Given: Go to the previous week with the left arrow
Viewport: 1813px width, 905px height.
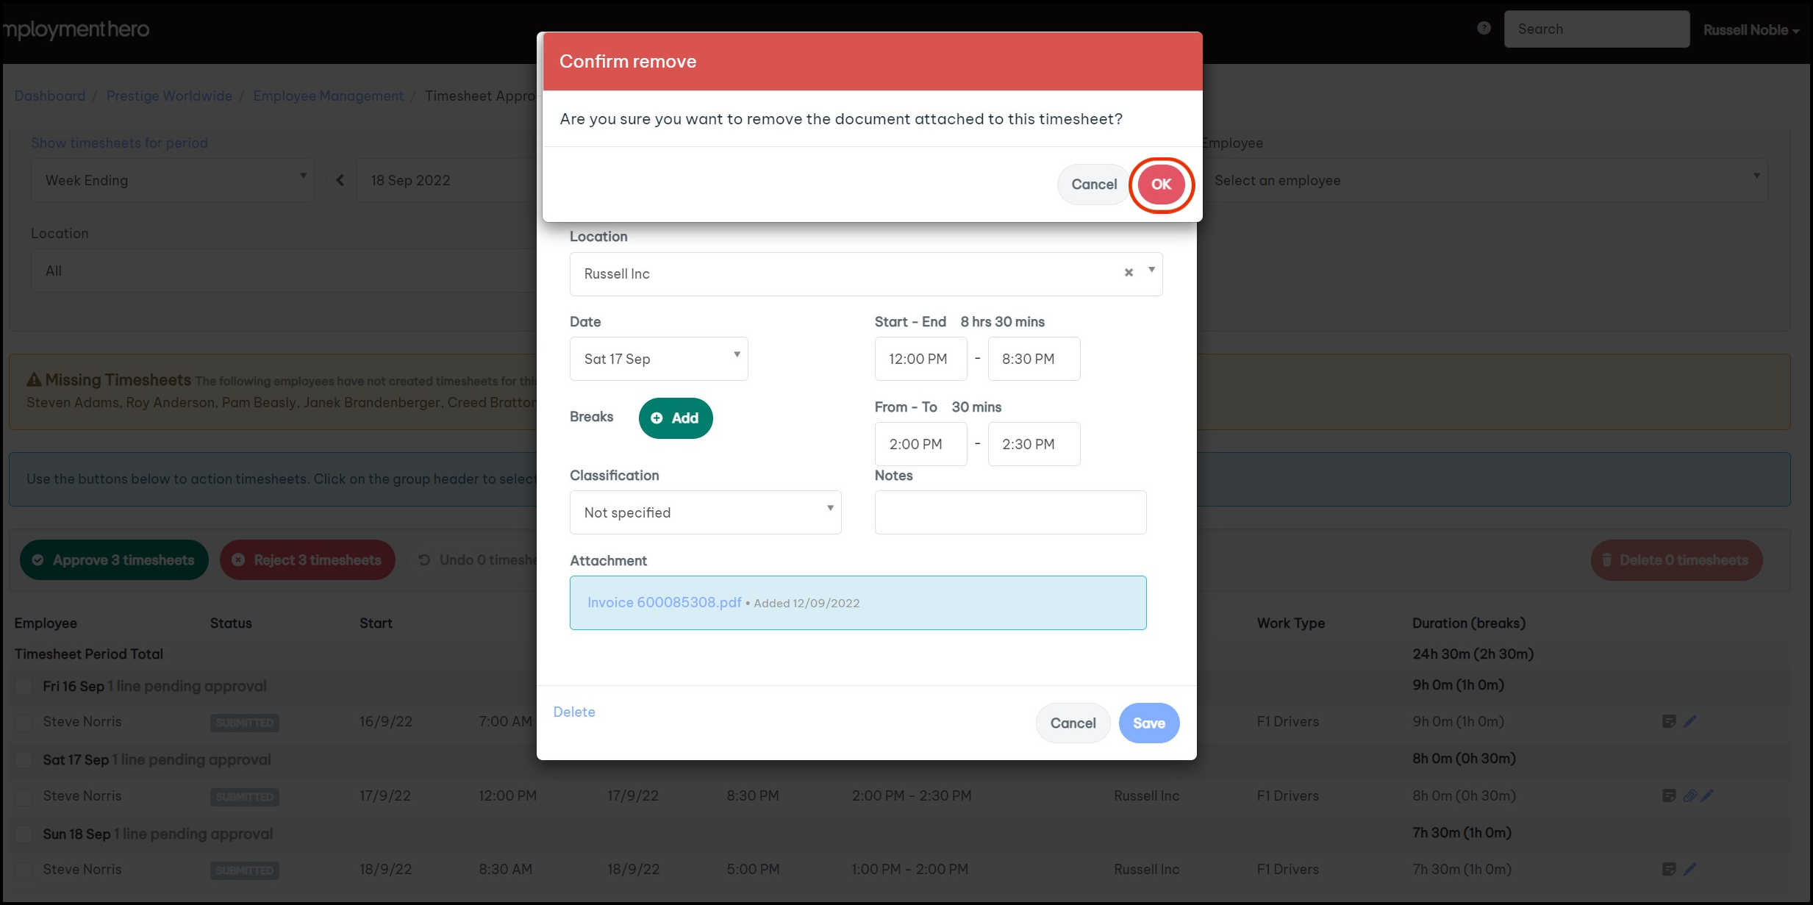Looking at the screenshot, I should click(x=340, y=180).
